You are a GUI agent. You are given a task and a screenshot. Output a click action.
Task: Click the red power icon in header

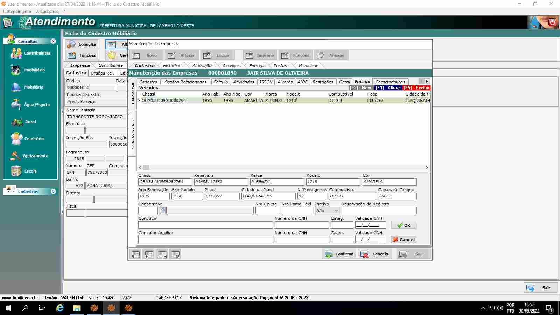(552, 22)
